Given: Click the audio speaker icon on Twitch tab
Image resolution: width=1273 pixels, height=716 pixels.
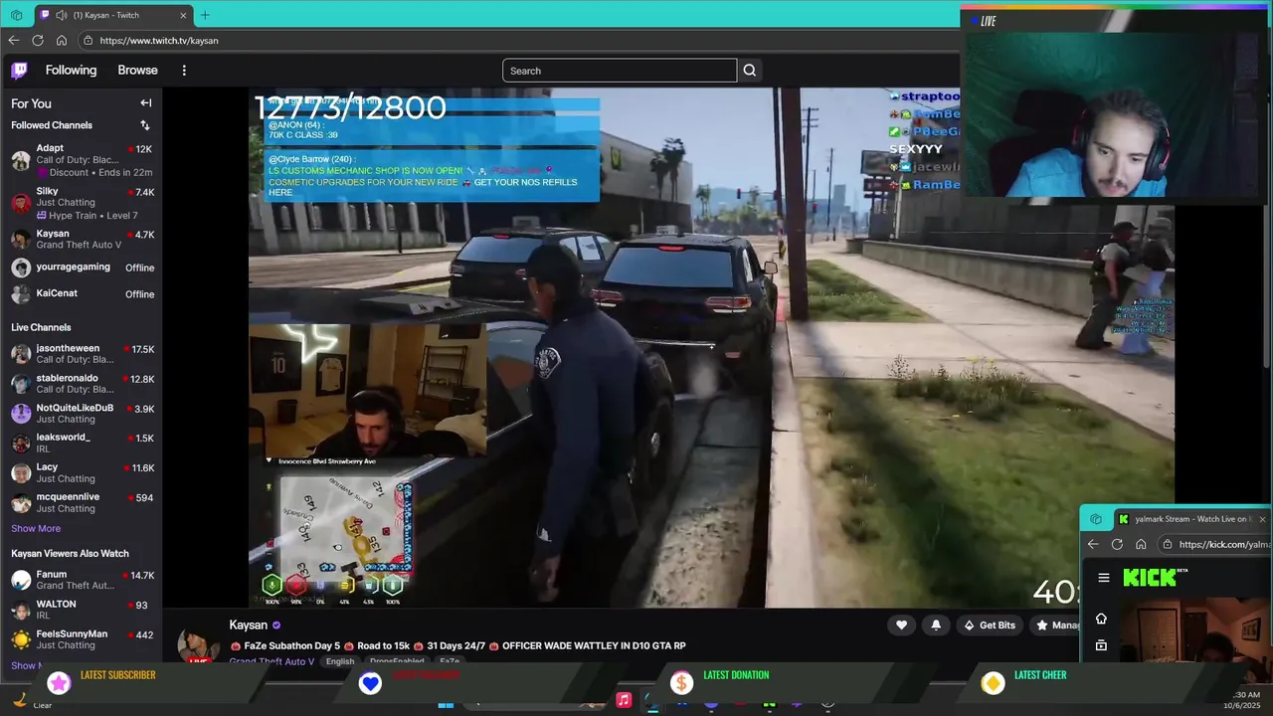Looking at the screenshot, I should click(x=62, y=15).
